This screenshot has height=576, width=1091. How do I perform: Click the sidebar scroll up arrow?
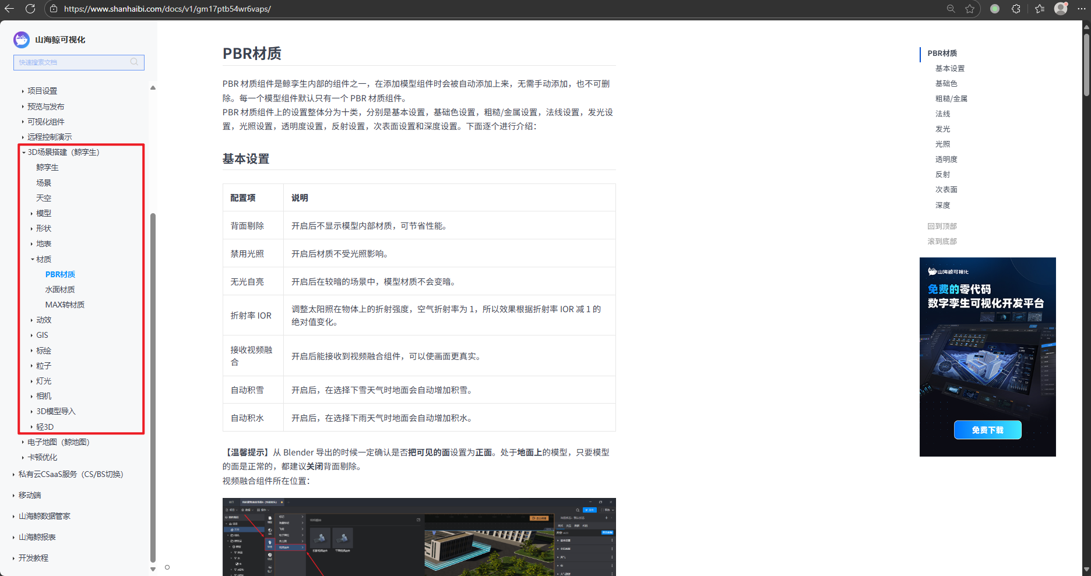153,88
